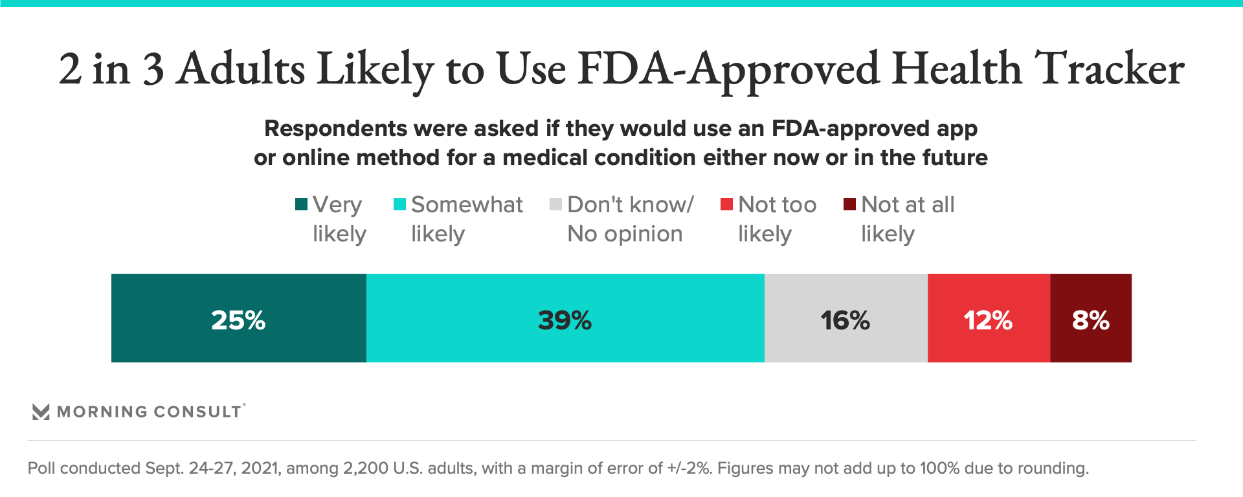
Task: Click the chart title about FDA-Approved Health Tracker
Action: 621,69
